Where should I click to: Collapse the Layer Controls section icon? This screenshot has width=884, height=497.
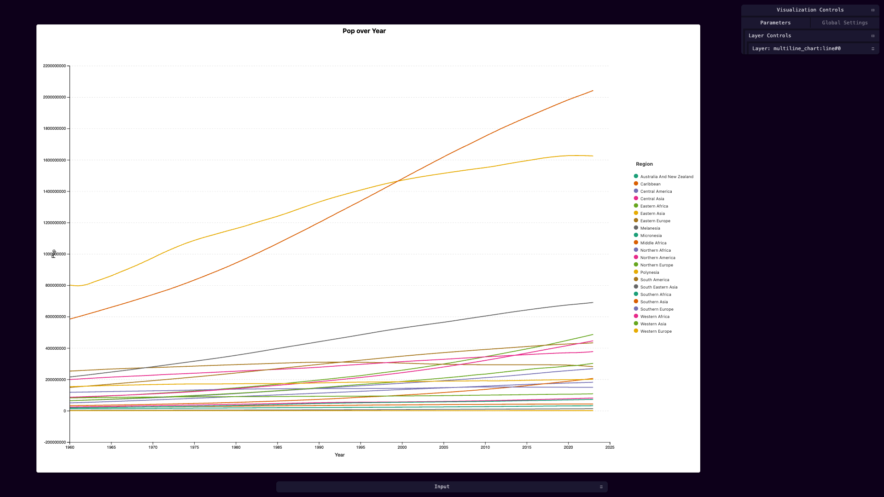click(872, 36)
